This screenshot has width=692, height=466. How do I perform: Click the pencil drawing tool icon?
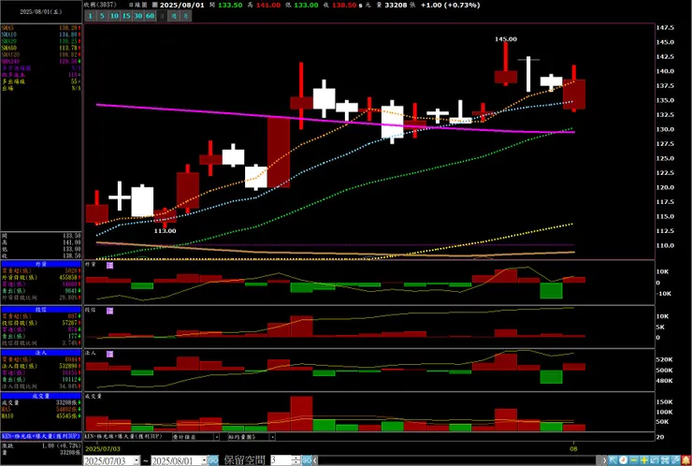point(676,460)
